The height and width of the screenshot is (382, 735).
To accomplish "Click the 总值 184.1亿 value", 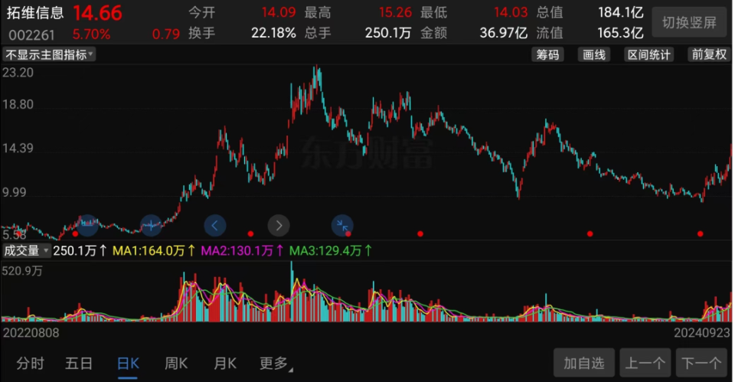I will 621,13.
